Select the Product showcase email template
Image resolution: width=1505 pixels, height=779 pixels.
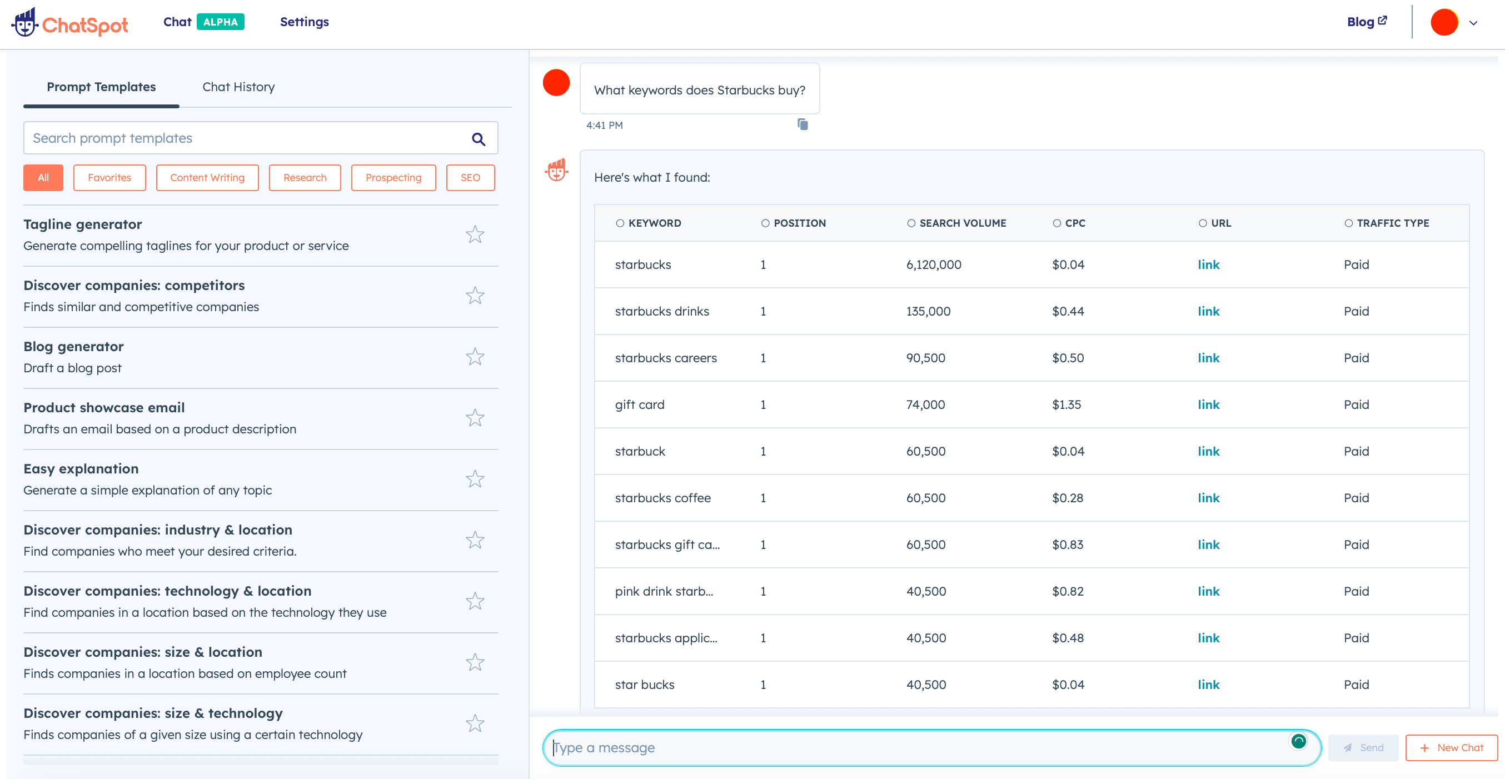(261, 418)
